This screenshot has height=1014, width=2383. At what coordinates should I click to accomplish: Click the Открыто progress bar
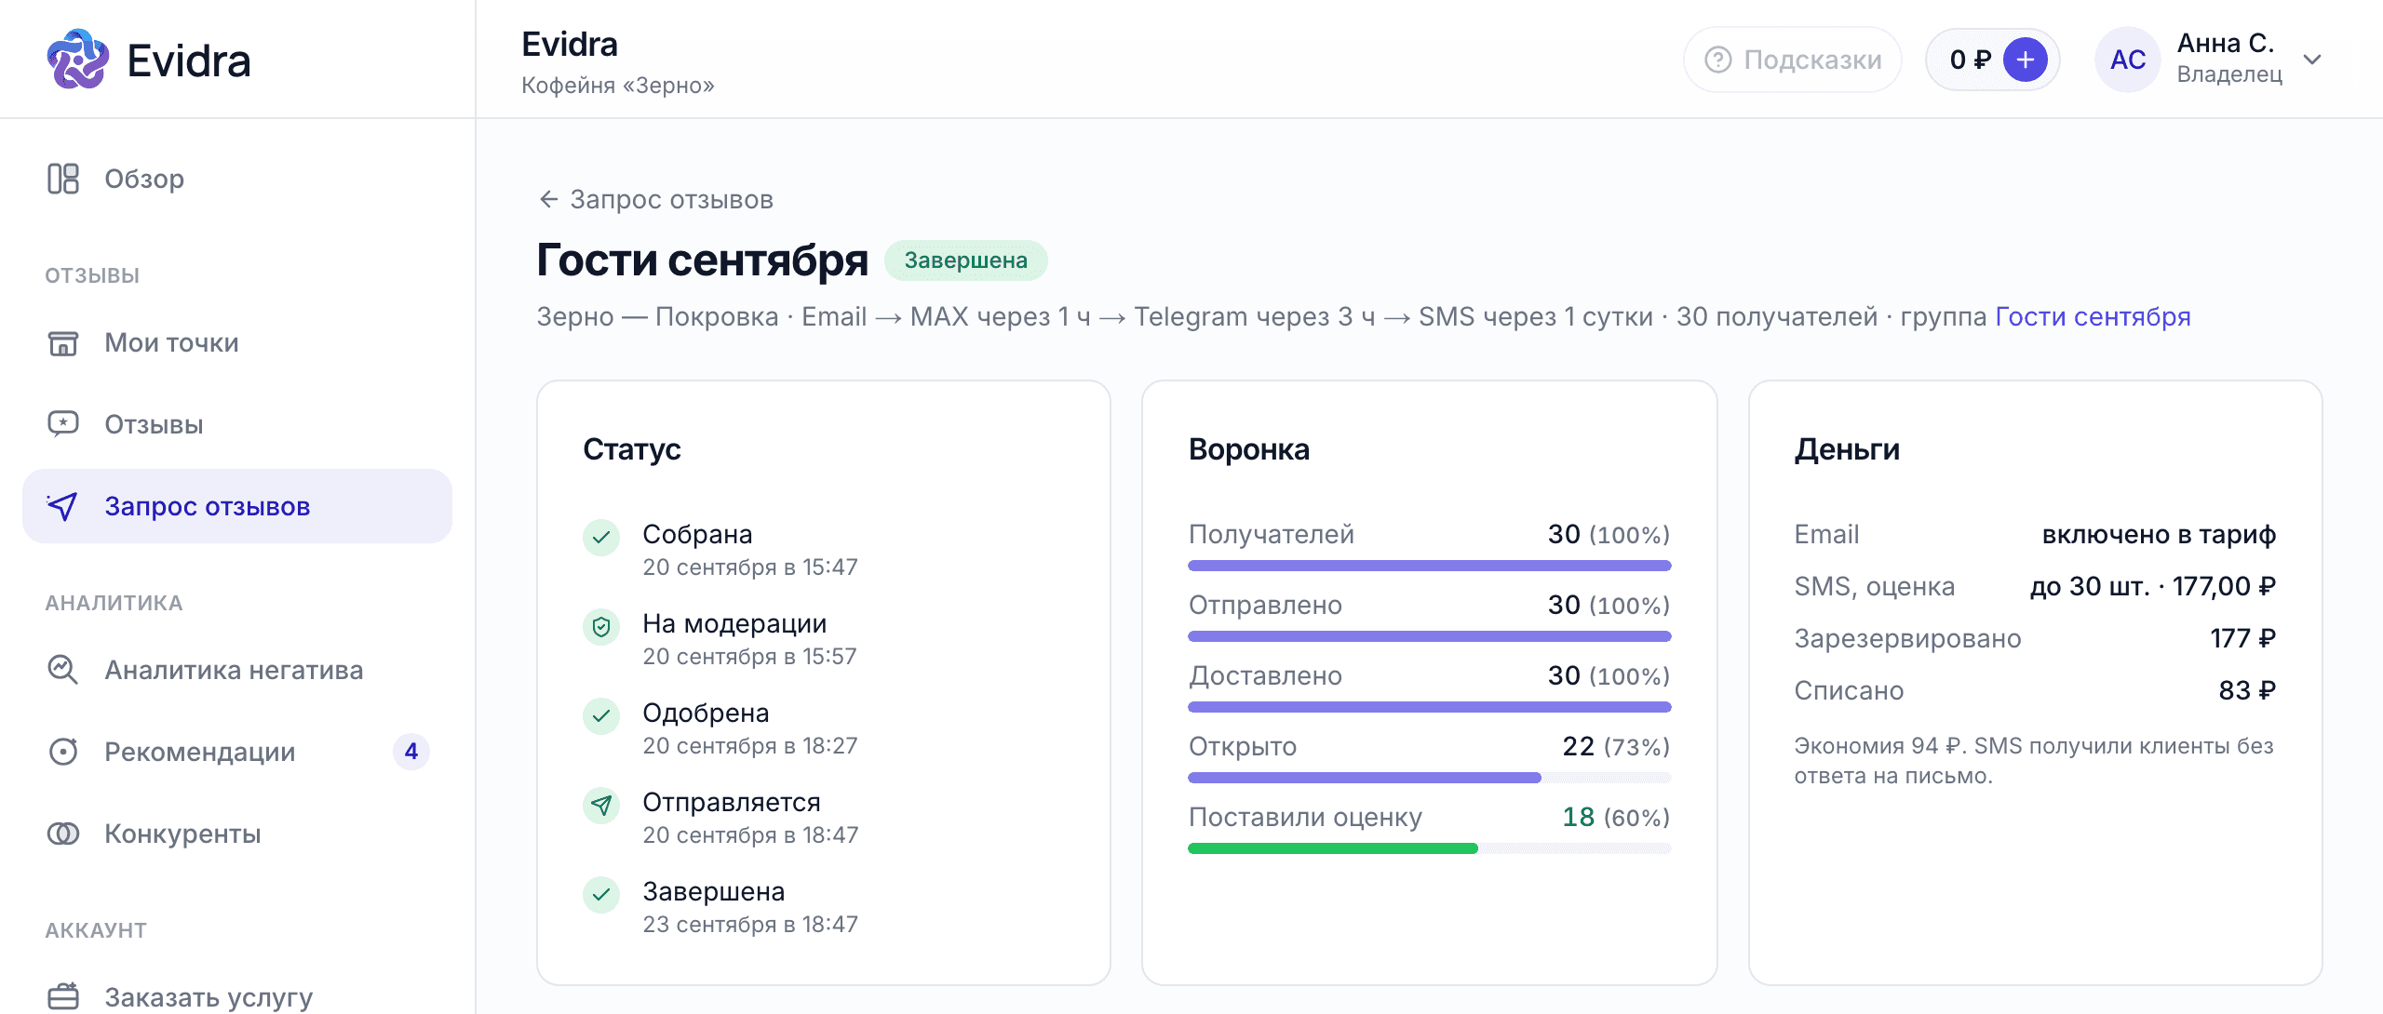[1430, 777]
